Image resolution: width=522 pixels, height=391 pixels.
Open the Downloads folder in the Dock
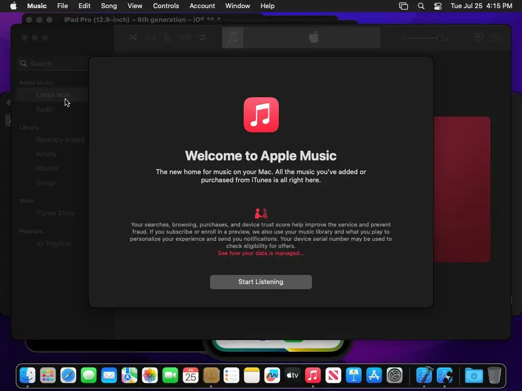(x=474, y=376)
